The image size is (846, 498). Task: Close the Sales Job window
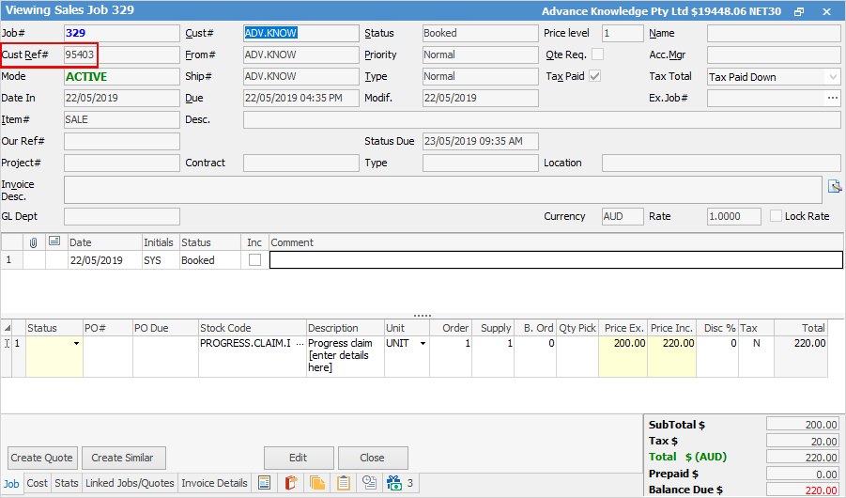826,11
